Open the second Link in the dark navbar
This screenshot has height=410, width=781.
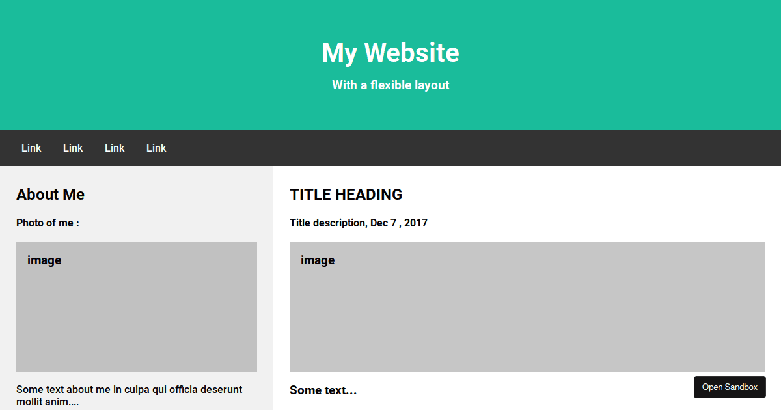(73, 148)
